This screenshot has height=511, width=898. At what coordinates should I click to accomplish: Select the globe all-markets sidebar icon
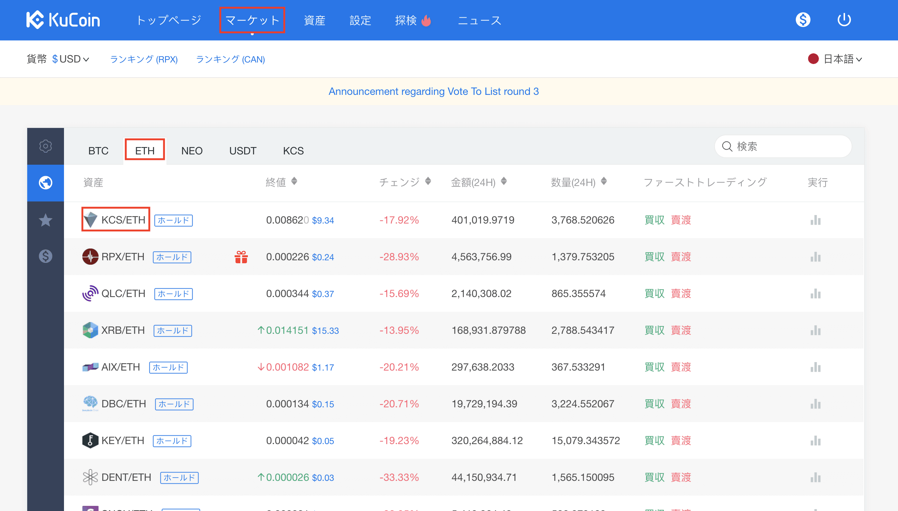click(x=46, y=183)
